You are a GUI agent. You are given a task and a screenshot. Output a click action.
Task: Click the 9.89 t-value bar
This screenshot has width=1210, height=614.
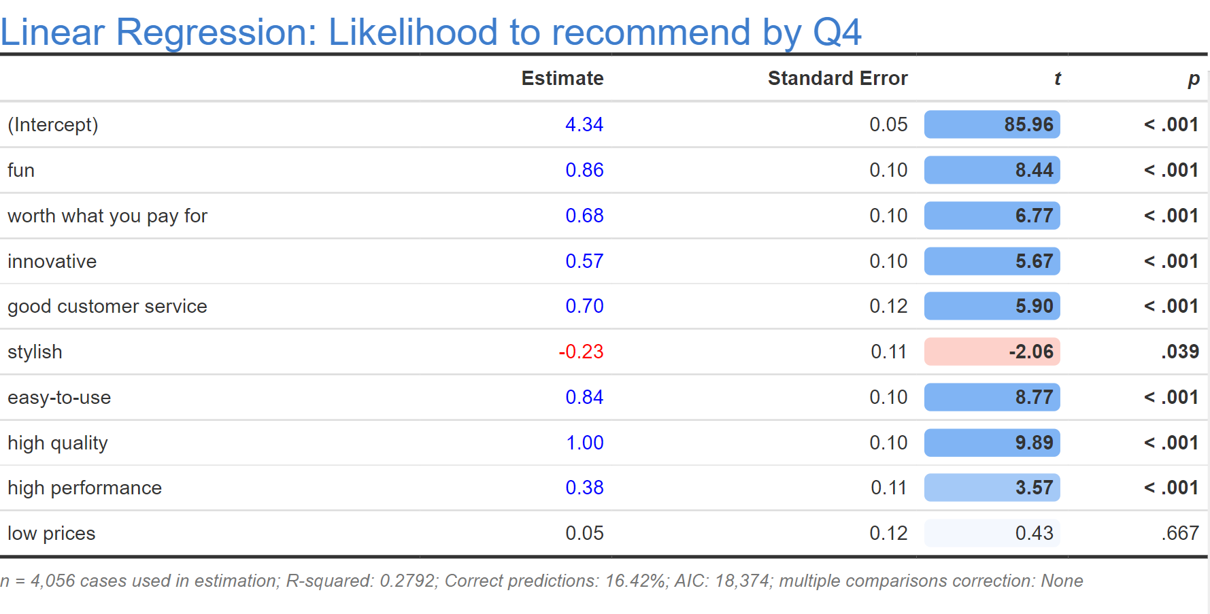point(992,443)
